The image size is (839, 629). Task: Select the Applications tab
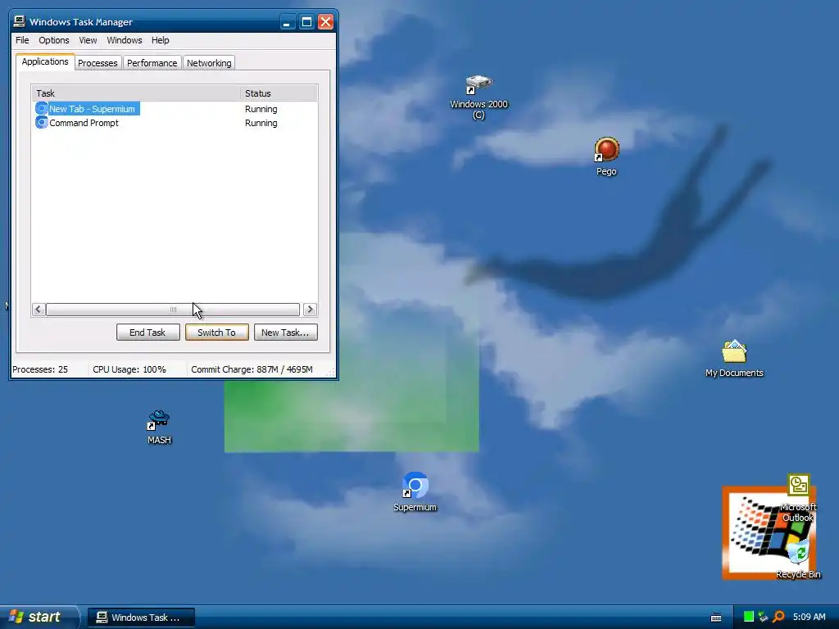(45, 61)
